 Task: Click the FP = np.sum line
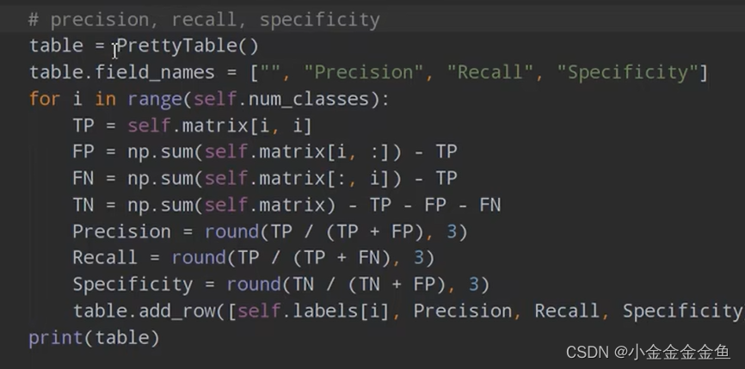click(265, 152)
